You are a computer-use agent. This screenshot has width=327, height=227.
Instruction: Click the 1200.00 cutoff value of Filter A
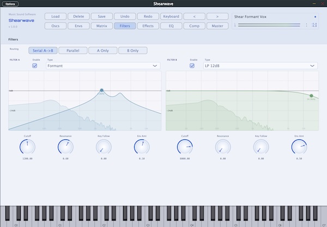27,159
